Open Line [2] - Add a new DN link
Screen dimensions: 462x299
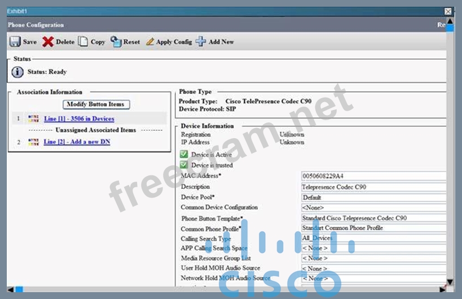pyautogui.click(x=77, y=142)
